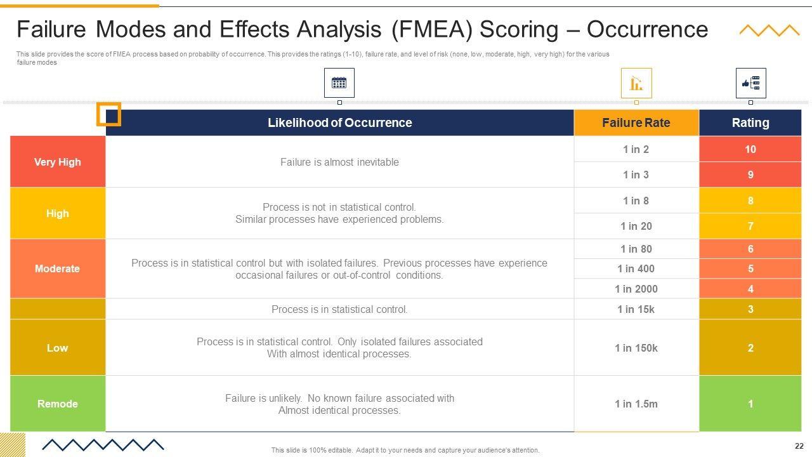Click the '1 in 150k' failure rate cell
This screenshot has width=812, height=457.
click(x=636, y=348)
